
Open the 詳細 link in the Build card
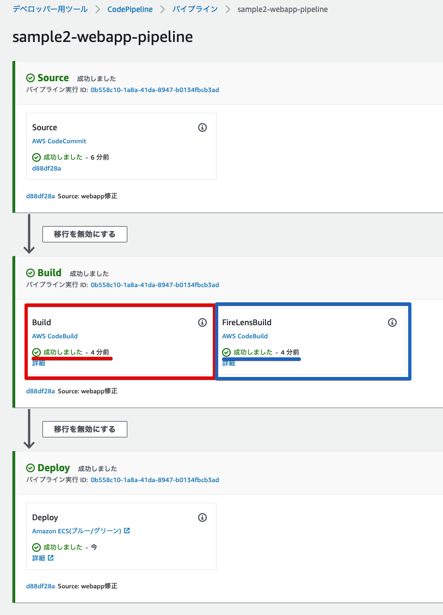(38, 362)
